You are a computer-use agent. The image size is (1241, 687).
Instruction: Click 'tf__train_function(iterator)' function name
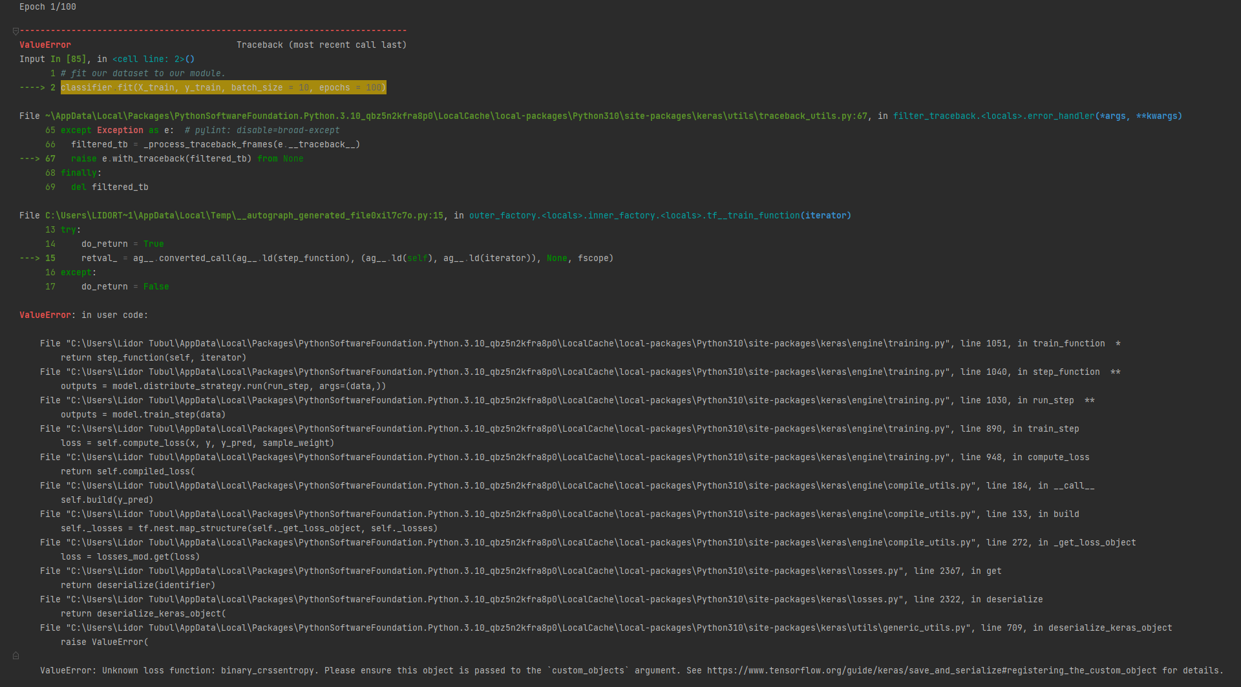780,215
